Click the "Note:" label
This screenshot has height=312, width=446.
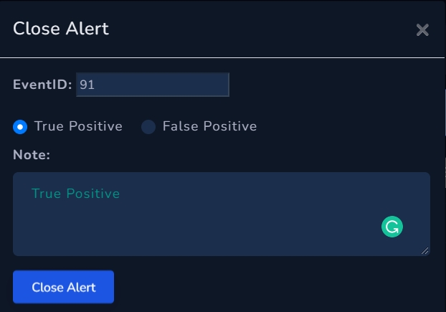pyautogui.click(x=31, y=154)
